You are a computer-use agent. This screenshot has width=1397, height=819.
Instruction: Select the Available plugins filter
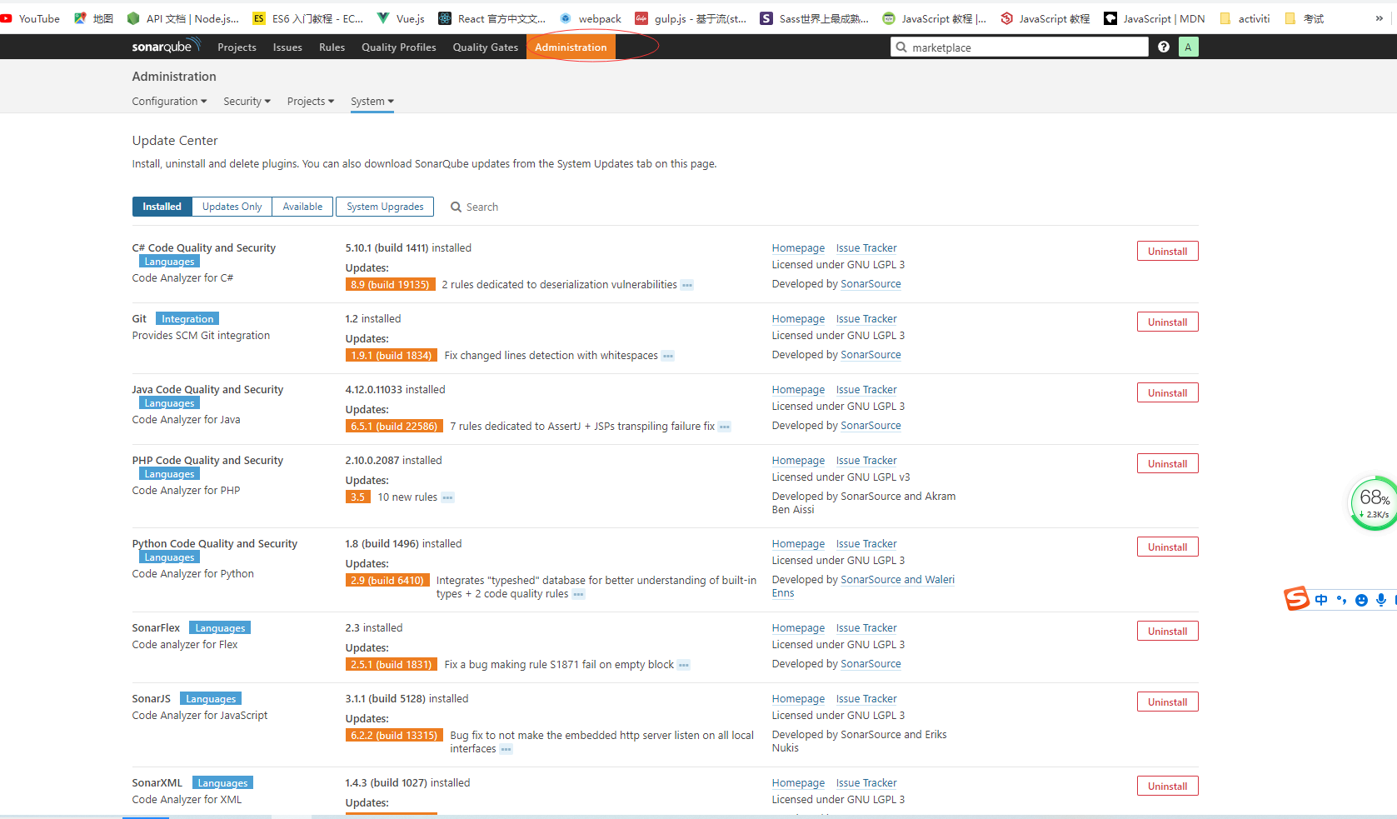pyautogui.click(x=302, y=207)
